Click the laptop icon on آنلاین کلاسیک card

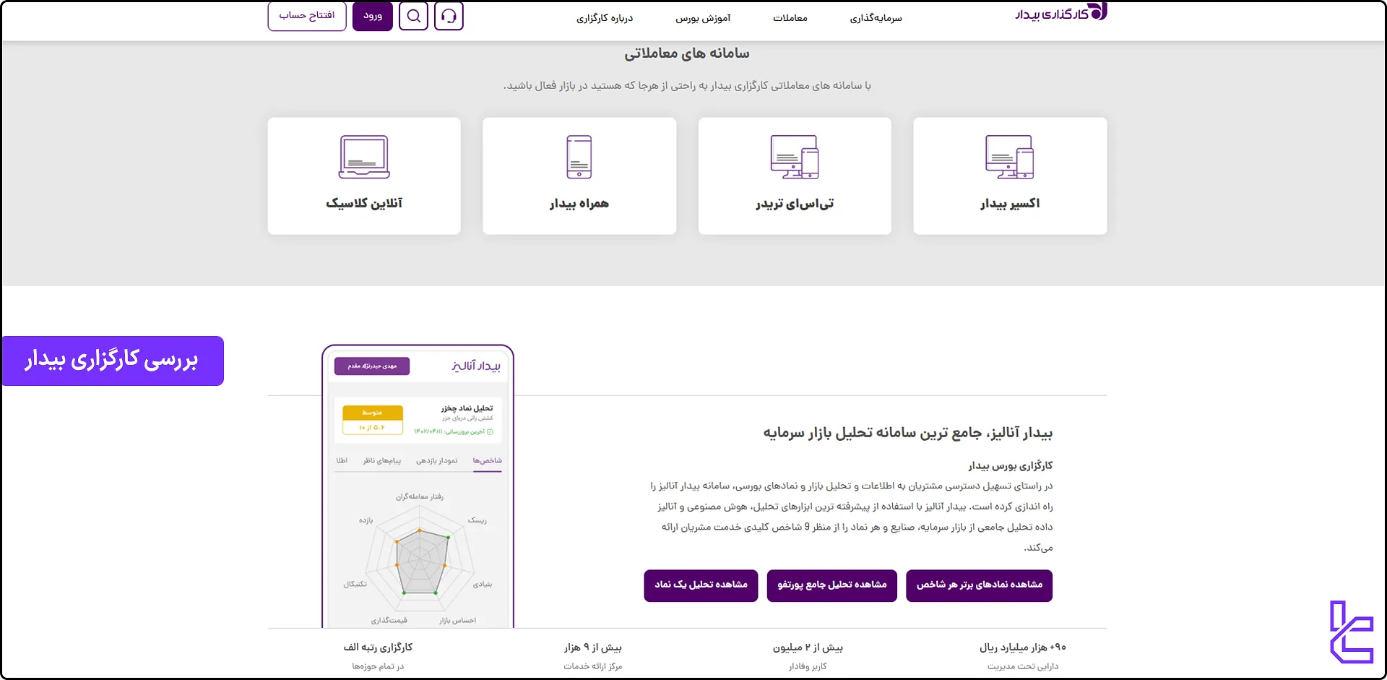pyautogui.click(x=364, y=156)
